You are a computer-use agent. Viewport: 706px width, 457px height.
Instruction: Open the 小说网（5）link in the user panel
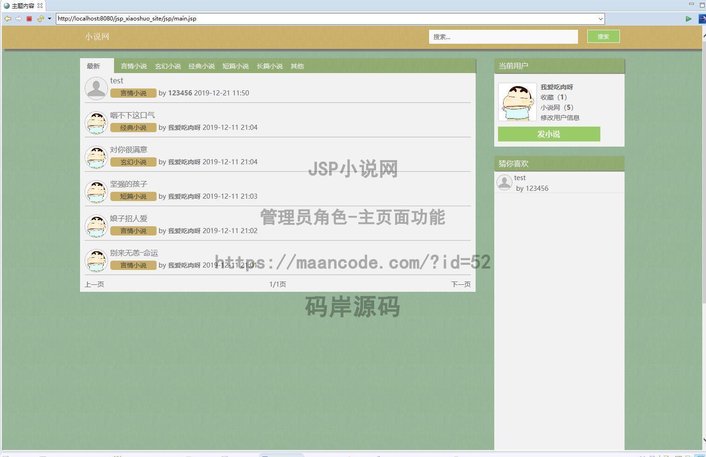pos(557,108)
